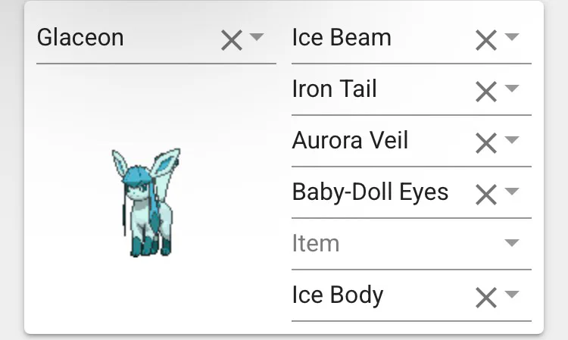Viewport: 568px width, 340px height.
Task: Click the Glaceon name field
Action: [x=121, y=38]
